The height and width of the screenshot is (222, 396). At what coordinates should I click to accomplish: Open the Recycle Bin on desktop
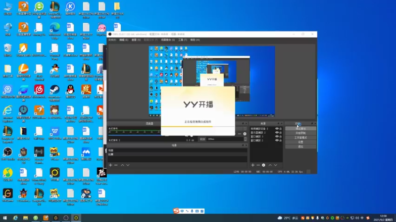coord(8,50)
